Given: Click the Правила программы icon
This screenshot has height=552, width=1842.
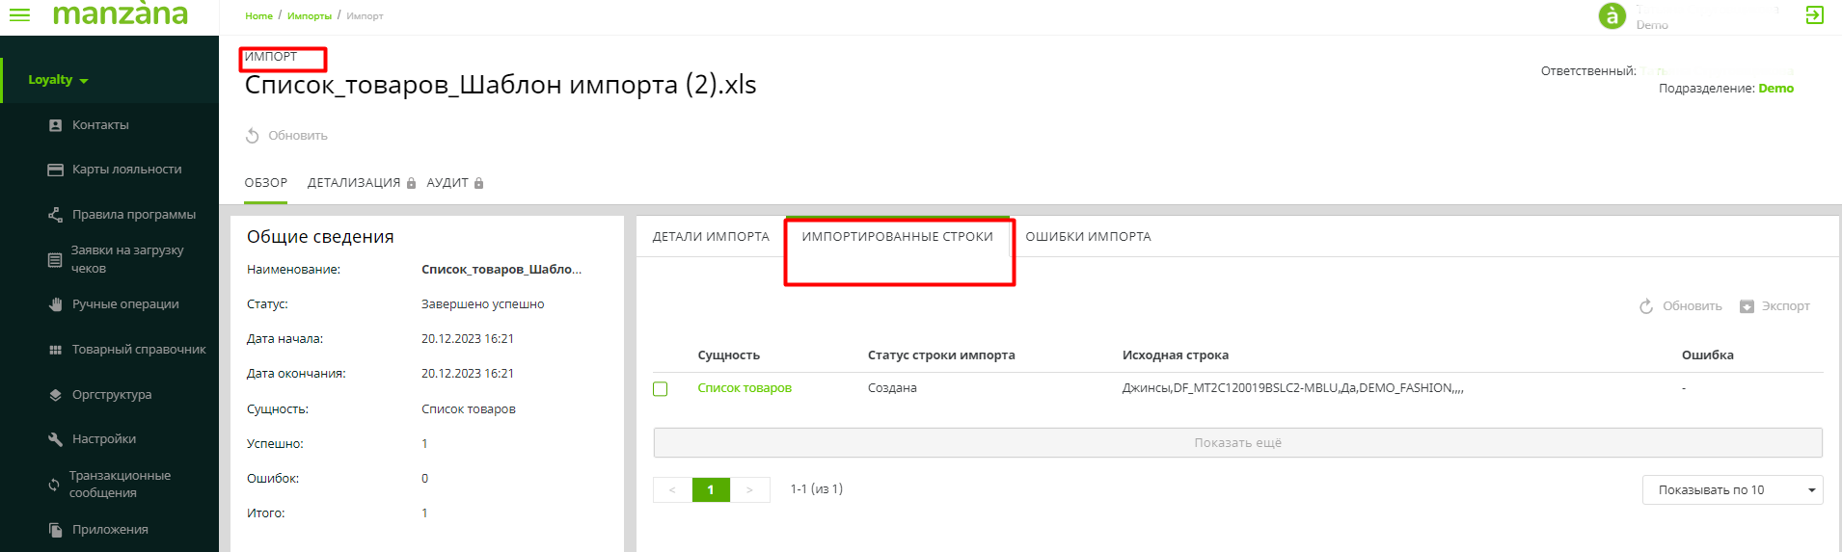Looking at the screenshot, I should [x=55, y=215].
